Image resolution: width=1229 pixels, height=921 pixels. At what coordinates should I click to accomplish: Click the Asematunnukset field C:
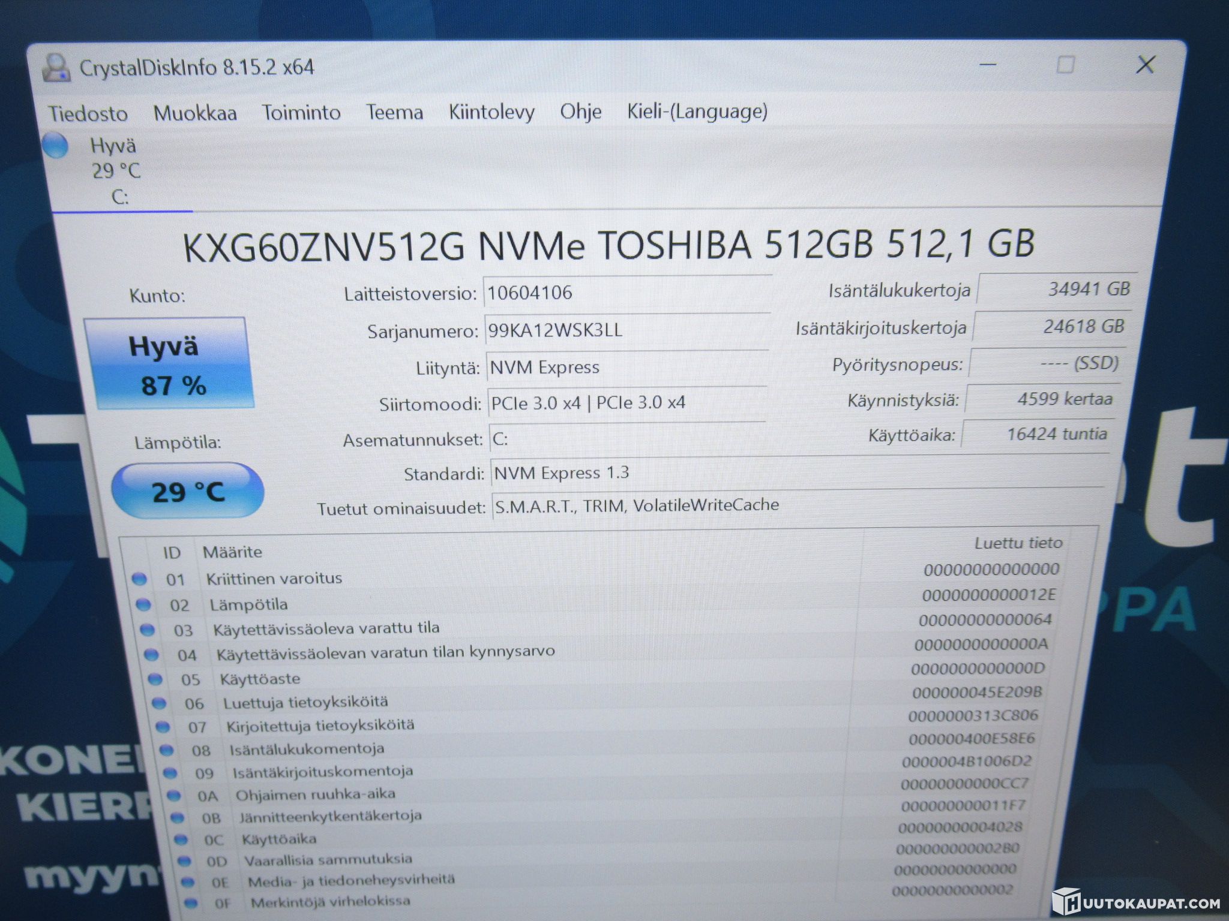pyautogui.click(x=627, y=439)
